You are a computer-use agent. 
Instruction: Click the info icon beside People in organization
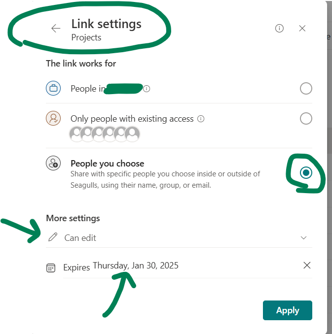tap(147, 89)
